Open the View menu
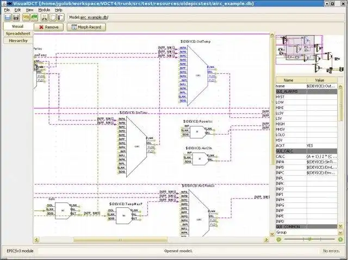Viewport: 348px width, 260px height. [29, 10]
